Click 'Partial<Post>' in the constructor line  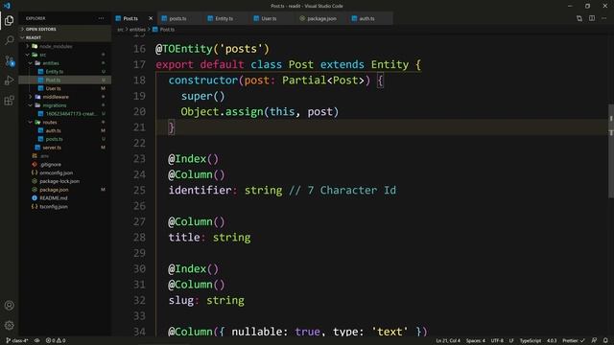pos(323,80)
